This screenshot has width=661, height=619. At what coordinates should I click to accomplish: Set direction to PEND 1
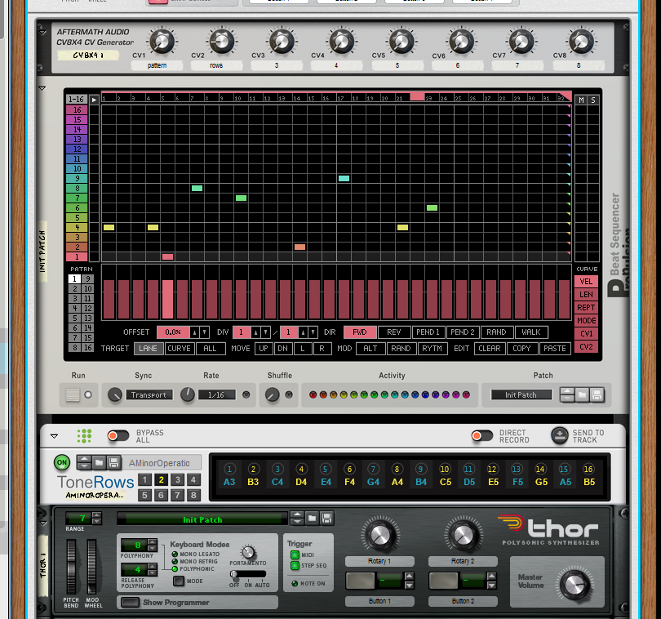click(x=428, y=332)
